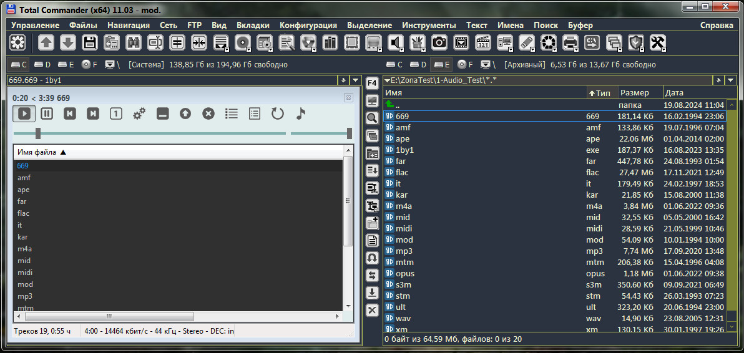Open the Инструменты menu
Image resolution: width=744 pixels, height=353 pixels.
coord(429,25)
